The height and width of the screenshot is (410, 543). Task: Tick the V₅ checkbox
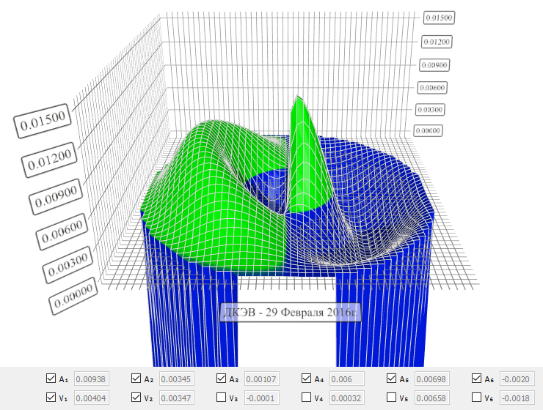tap(391, 398)
